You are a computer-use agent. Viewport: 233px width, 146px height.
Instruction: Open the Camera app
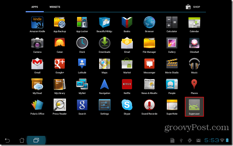(x=37, y=45)
